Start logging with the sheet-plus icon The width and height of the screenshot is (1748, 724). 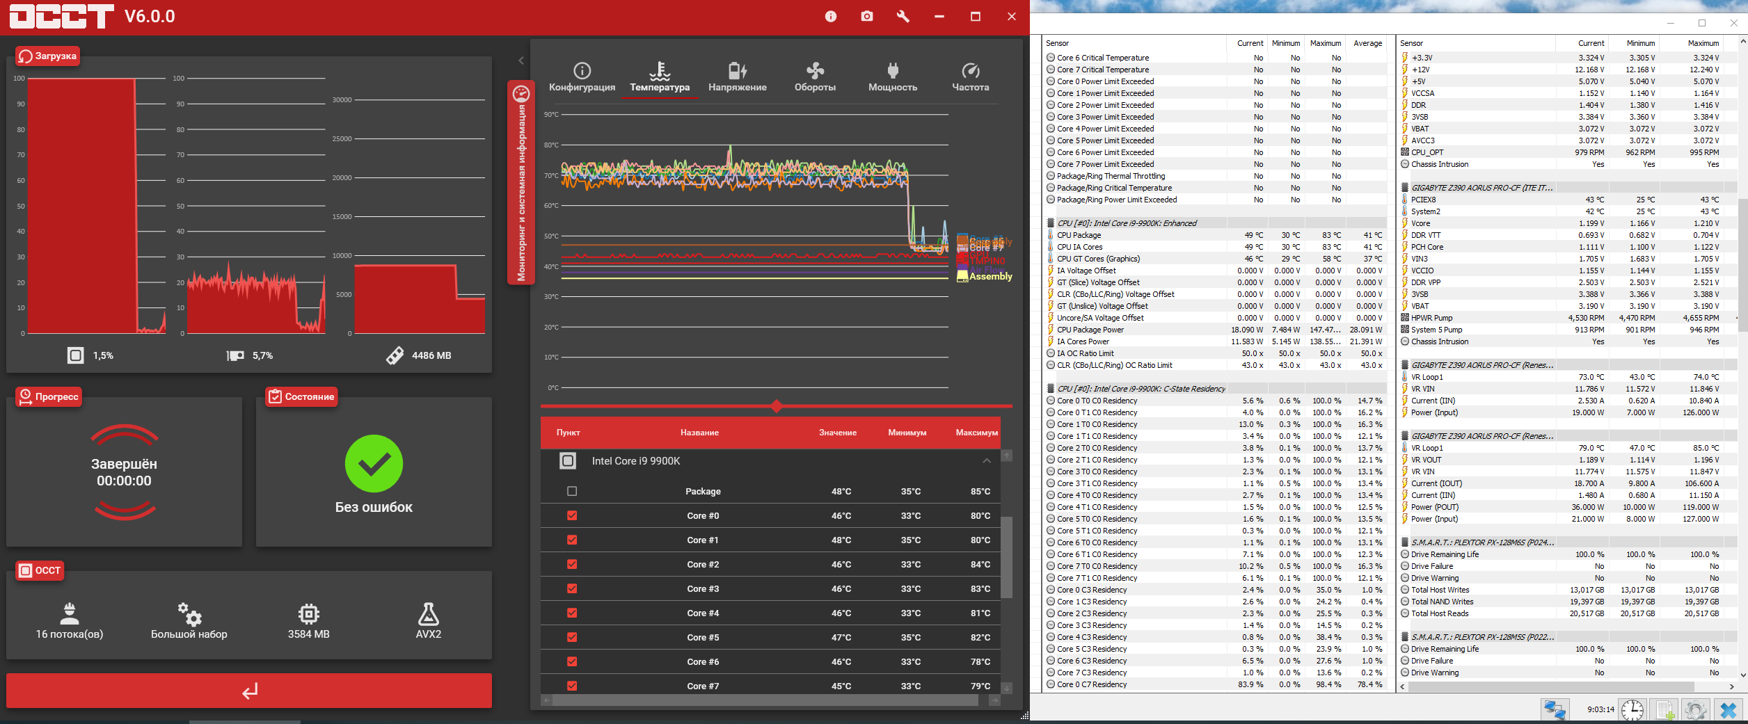(1664, 709)
